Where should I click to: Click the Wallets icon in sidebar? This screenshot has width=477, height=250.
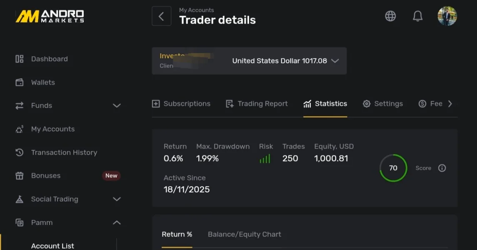click(20, 82)
